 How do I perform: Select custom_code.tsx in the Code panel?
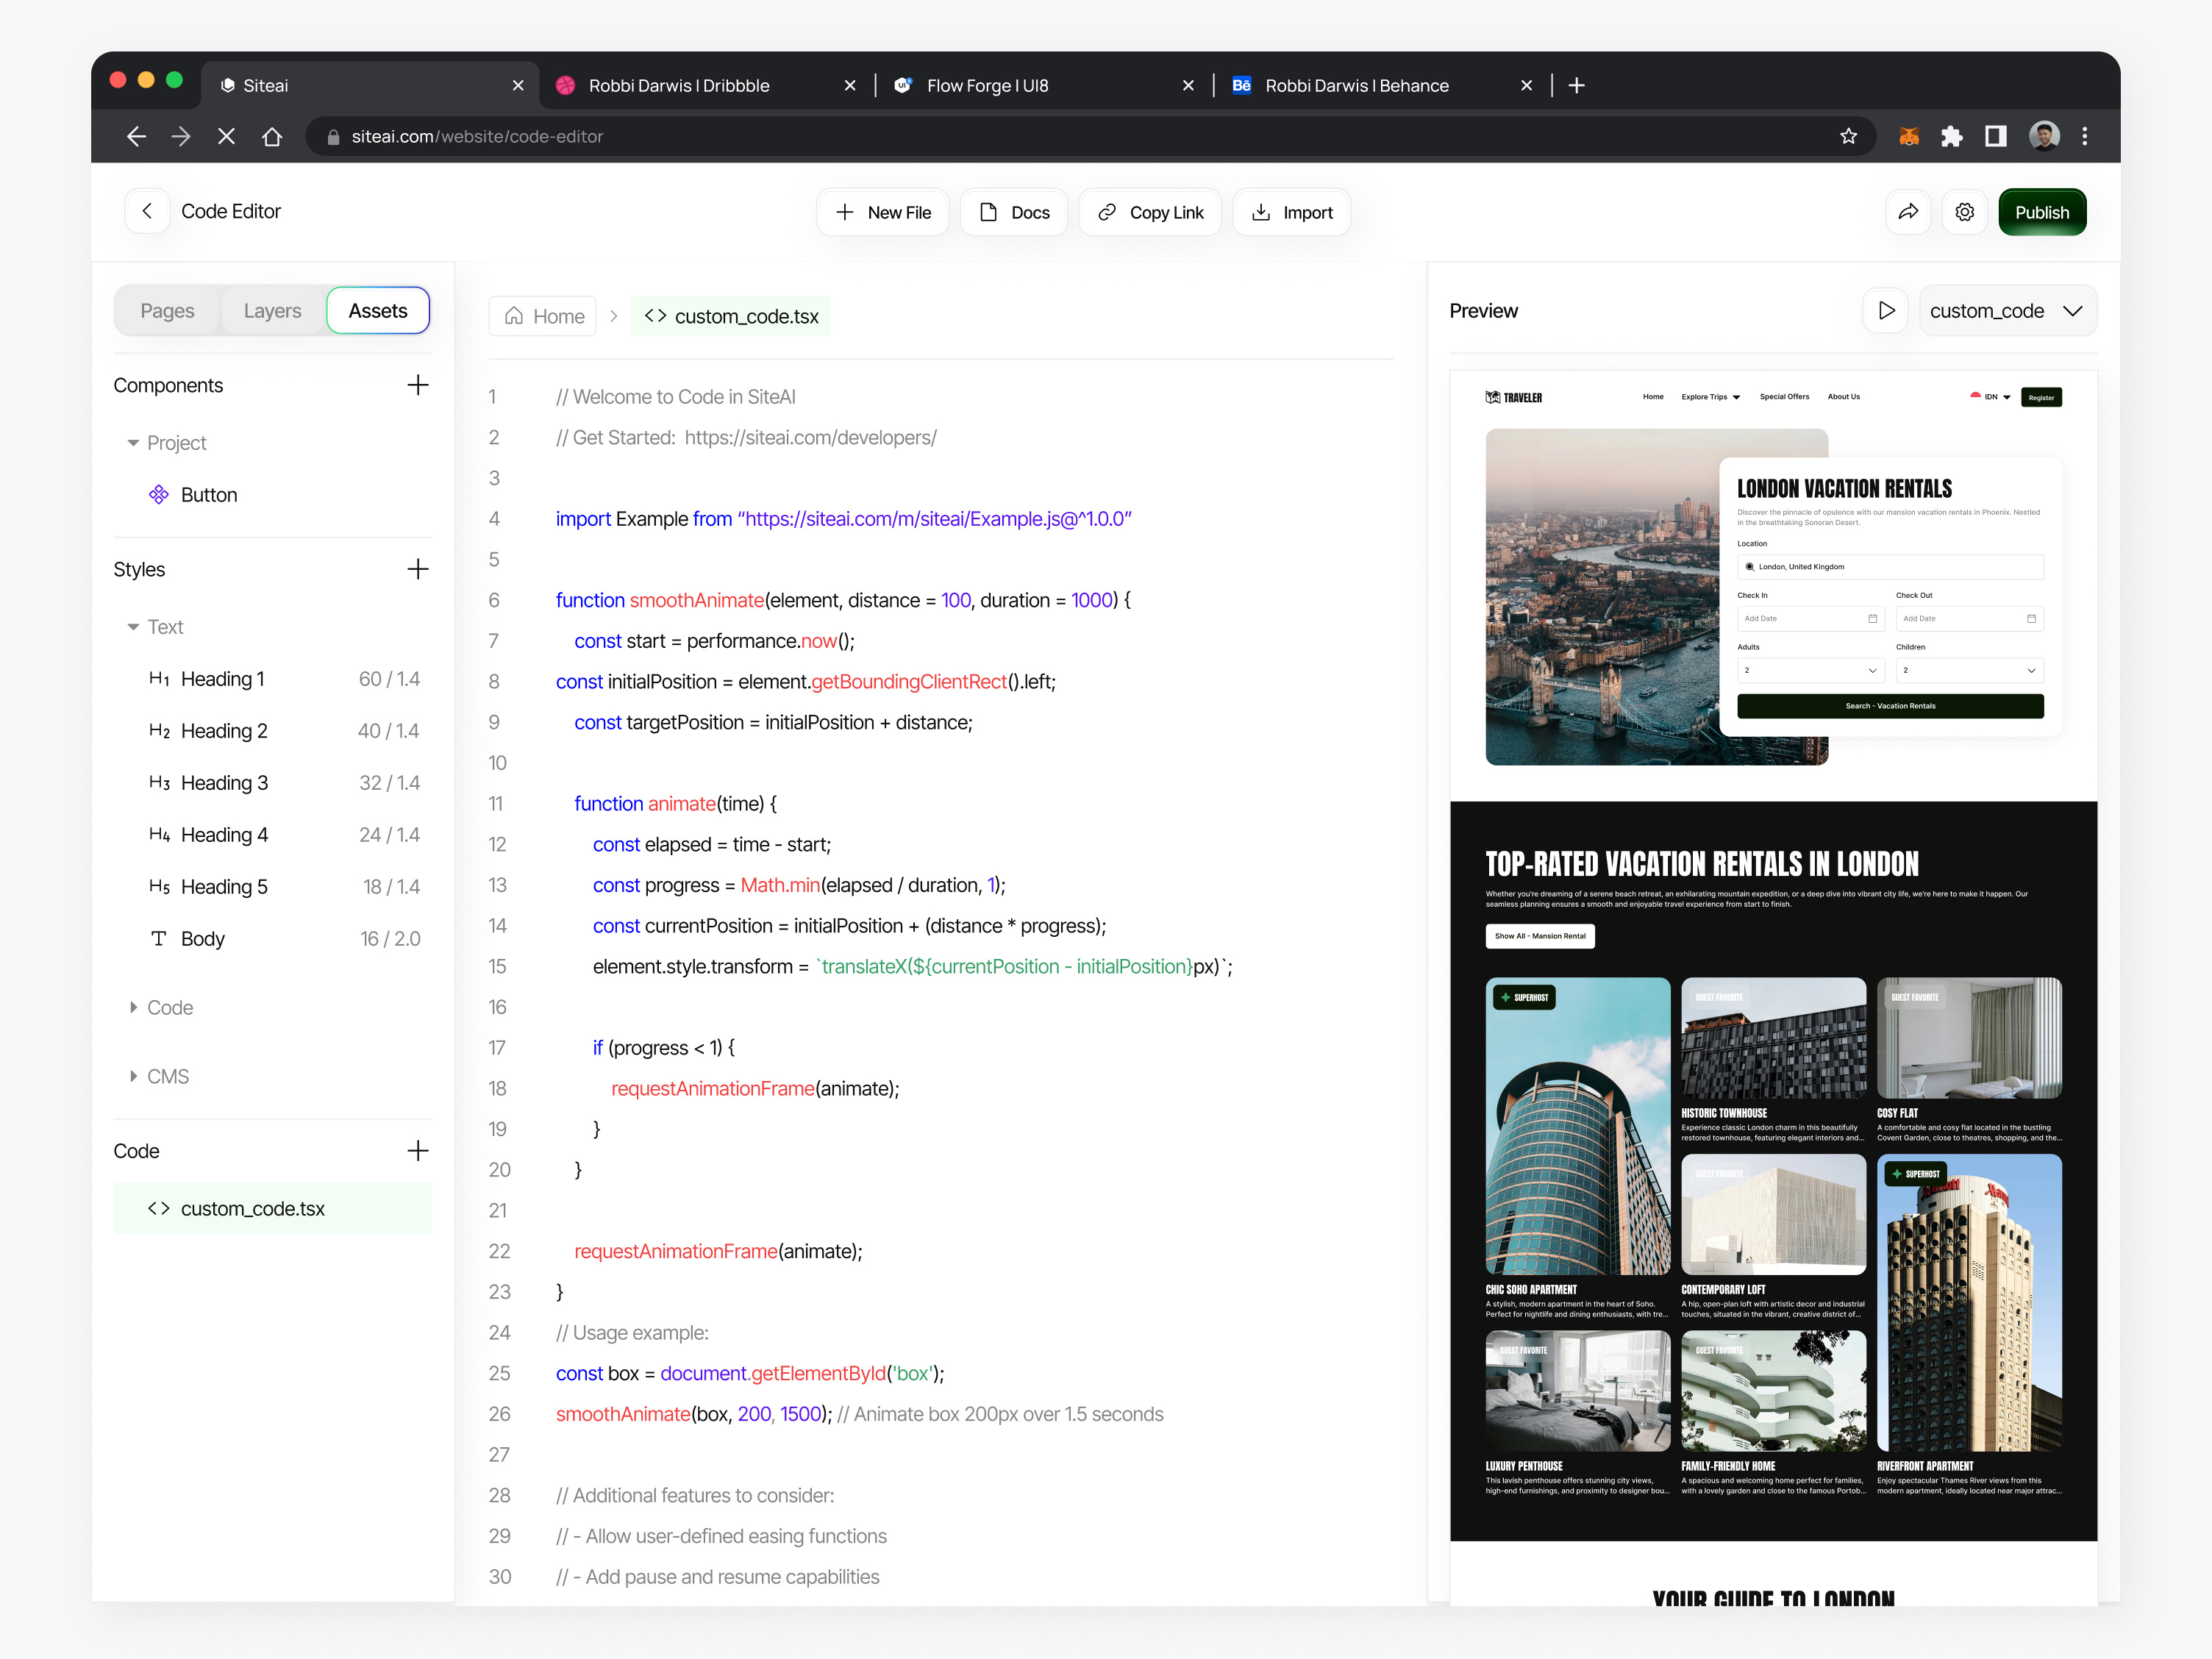point(253,1208)
